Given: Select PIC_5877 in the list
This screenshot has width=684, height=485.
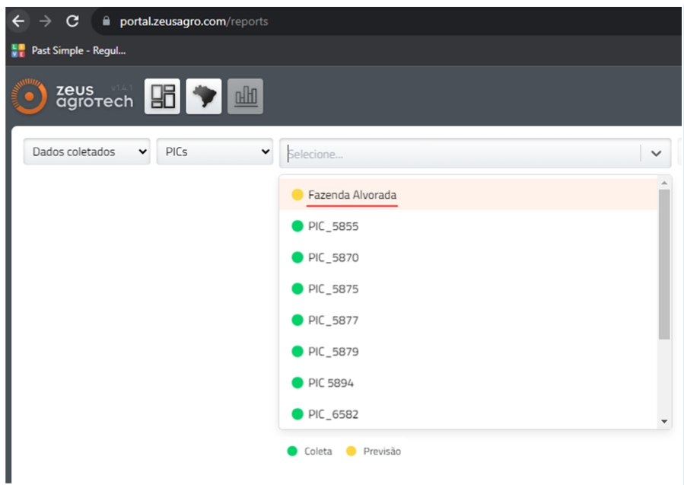Looking at the screenshot, I should [332, 321].
